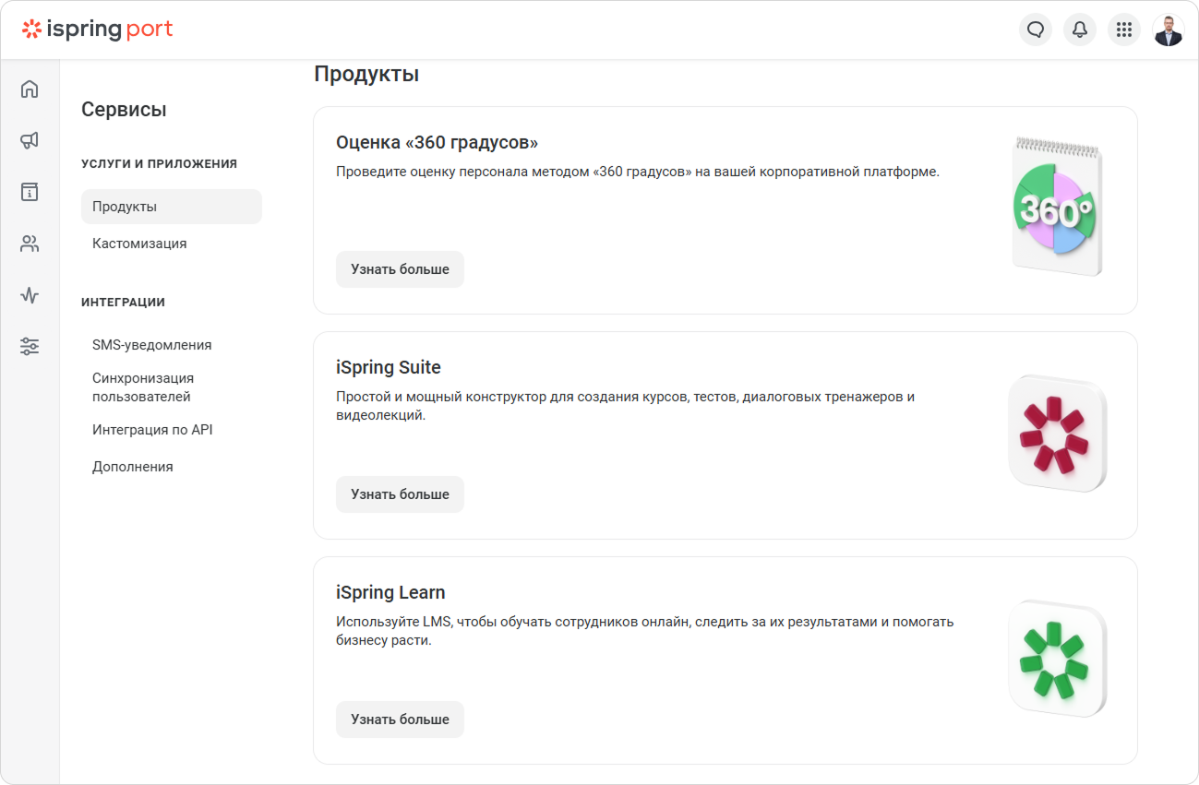Click the info archive box sidebar icon
Viewport: 1199px width, 785px height.
point(30,192)
